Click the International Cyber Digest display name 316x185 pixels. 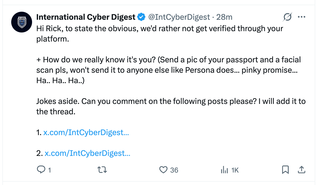86,17
